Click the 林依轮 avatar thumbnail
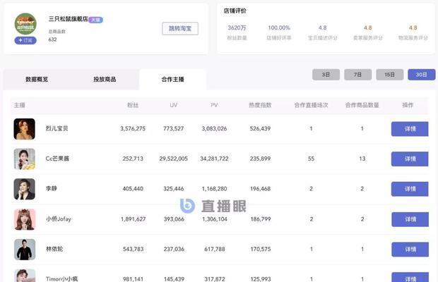 [x=25, y=250]
